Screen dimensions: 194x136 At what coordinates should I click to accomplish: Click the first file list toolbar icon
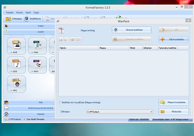pyautogui.click(x=61, y=40)
